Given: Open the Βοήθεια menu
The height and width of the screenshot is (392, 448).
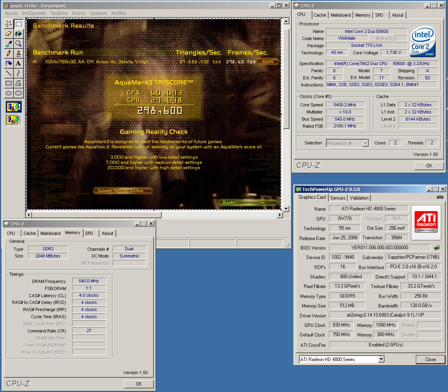Looking at the screenshot, I should [119, 13].
